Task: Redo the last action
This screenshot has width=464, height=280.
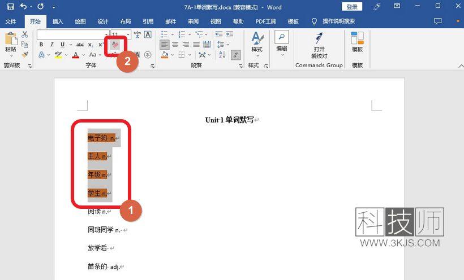Action: (41, 7)
